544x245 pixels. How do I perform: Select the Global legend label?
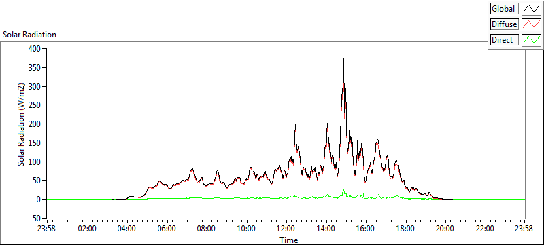click(x=505, y=9)
